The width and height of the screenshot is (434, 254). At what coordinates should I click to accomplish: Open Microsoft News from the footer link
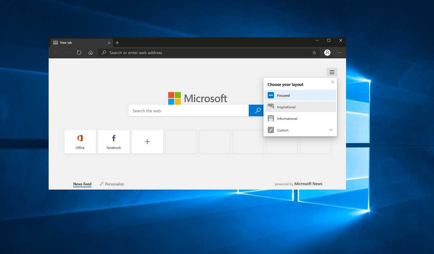(308, 184)
